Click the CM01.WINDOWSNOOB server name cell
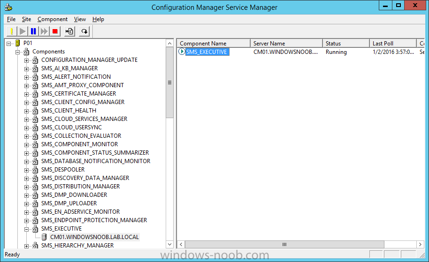The image size is (429, 262). point(286,52)
